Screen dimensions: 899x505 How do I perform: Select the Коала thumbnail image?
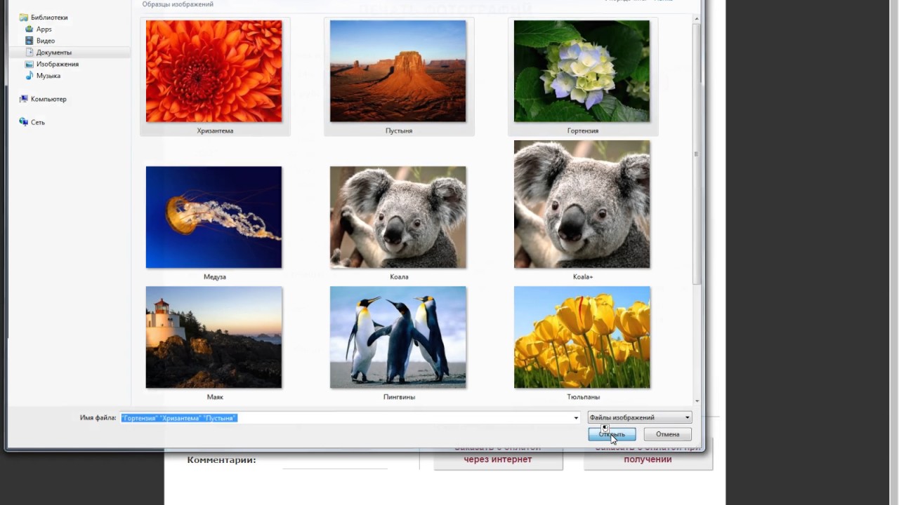tap(398, 217)
